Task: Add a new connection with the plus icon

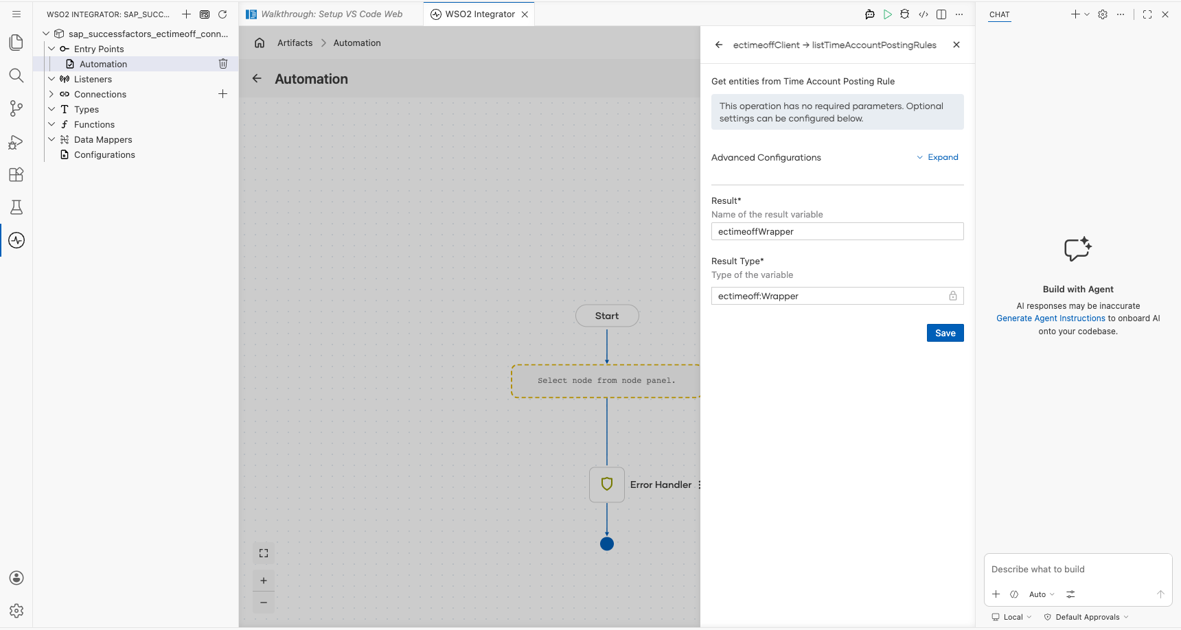Action: pos(223,94)
